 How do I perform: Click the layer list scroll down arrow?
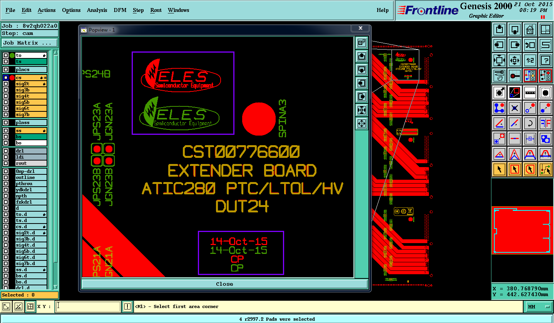point(55,287)
